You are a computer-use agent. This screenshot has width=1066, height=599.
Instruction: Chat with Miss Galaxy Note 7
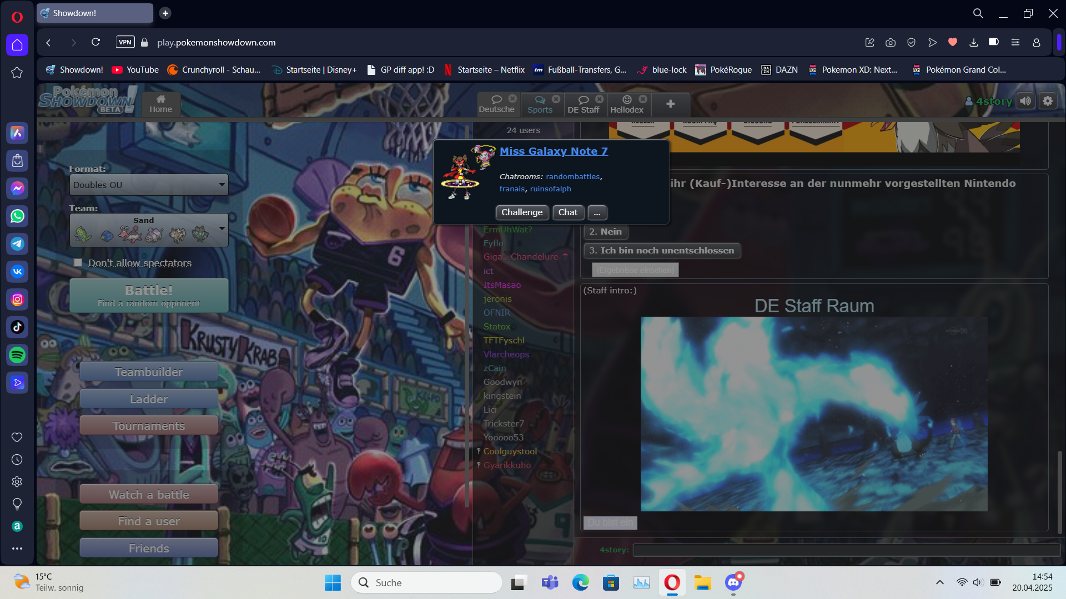coord(568,212)
